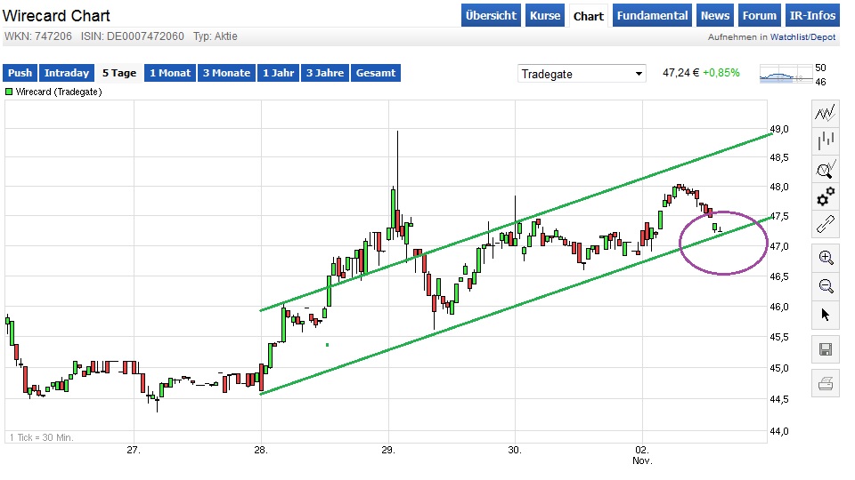Select the line chart type icon
Screen dimensions: 855x480
825,113
